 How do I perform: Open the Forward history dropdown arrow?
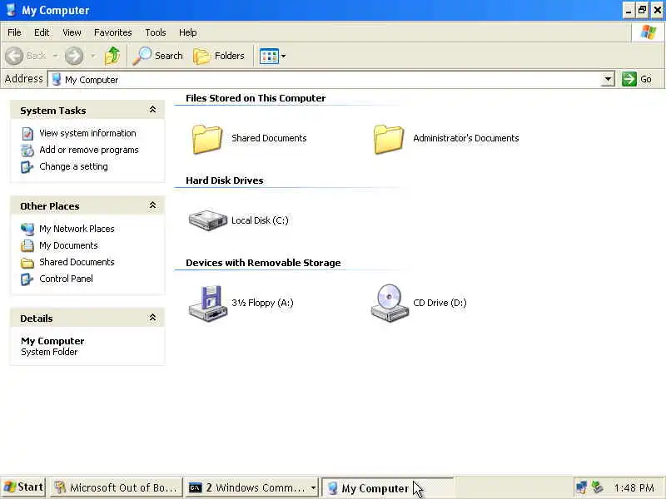93,56
